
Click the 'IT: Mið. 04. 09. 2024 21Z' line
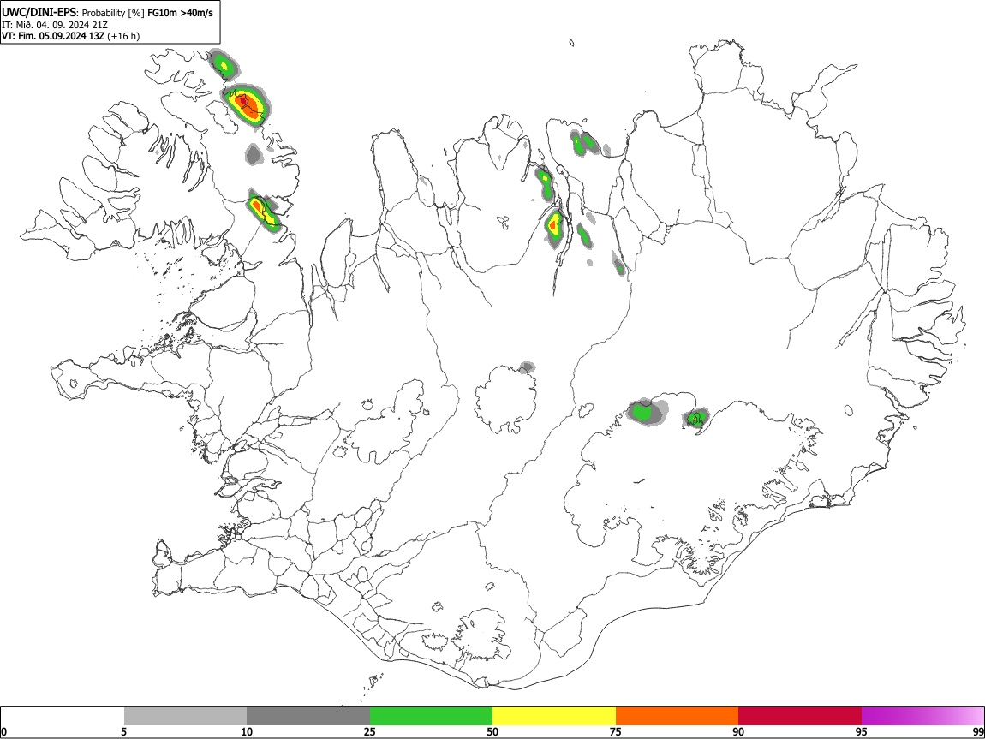[55, 25]
